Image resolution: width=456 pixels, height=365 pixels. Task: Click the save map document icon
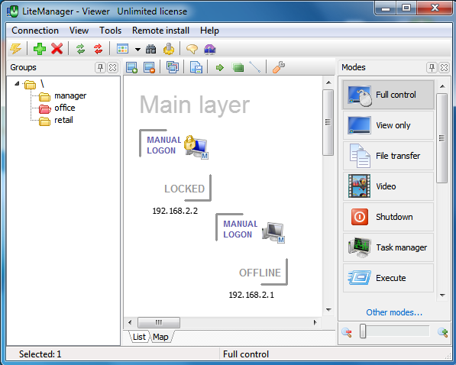[x=196, y=67]
